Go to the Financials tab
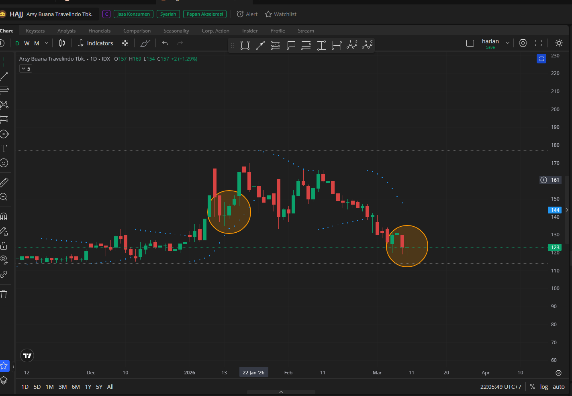Image resolution: width=572 pixels, height=396 pixels. 99,31
